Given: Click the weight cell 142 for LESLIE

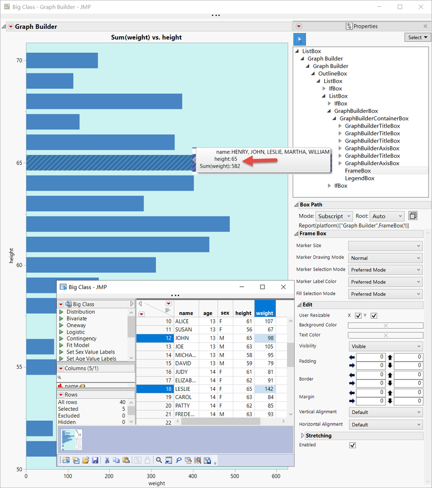Looking at the screenshot, I should pyautogui.click(x=265, y=389).
